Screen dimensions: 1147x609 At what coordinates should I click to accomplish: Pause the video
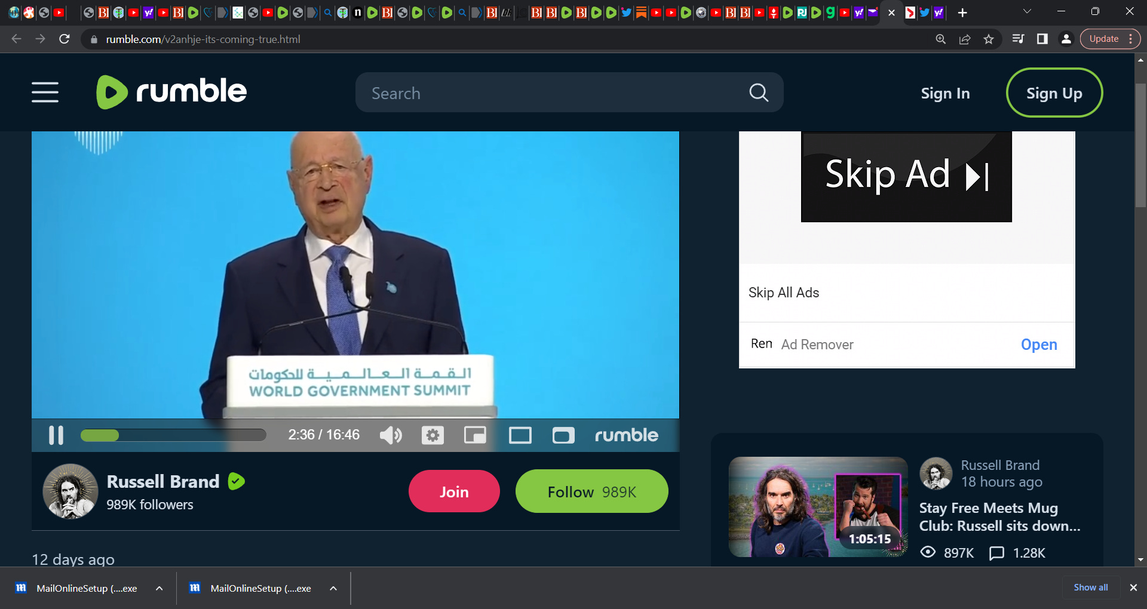tap(56, 435)
